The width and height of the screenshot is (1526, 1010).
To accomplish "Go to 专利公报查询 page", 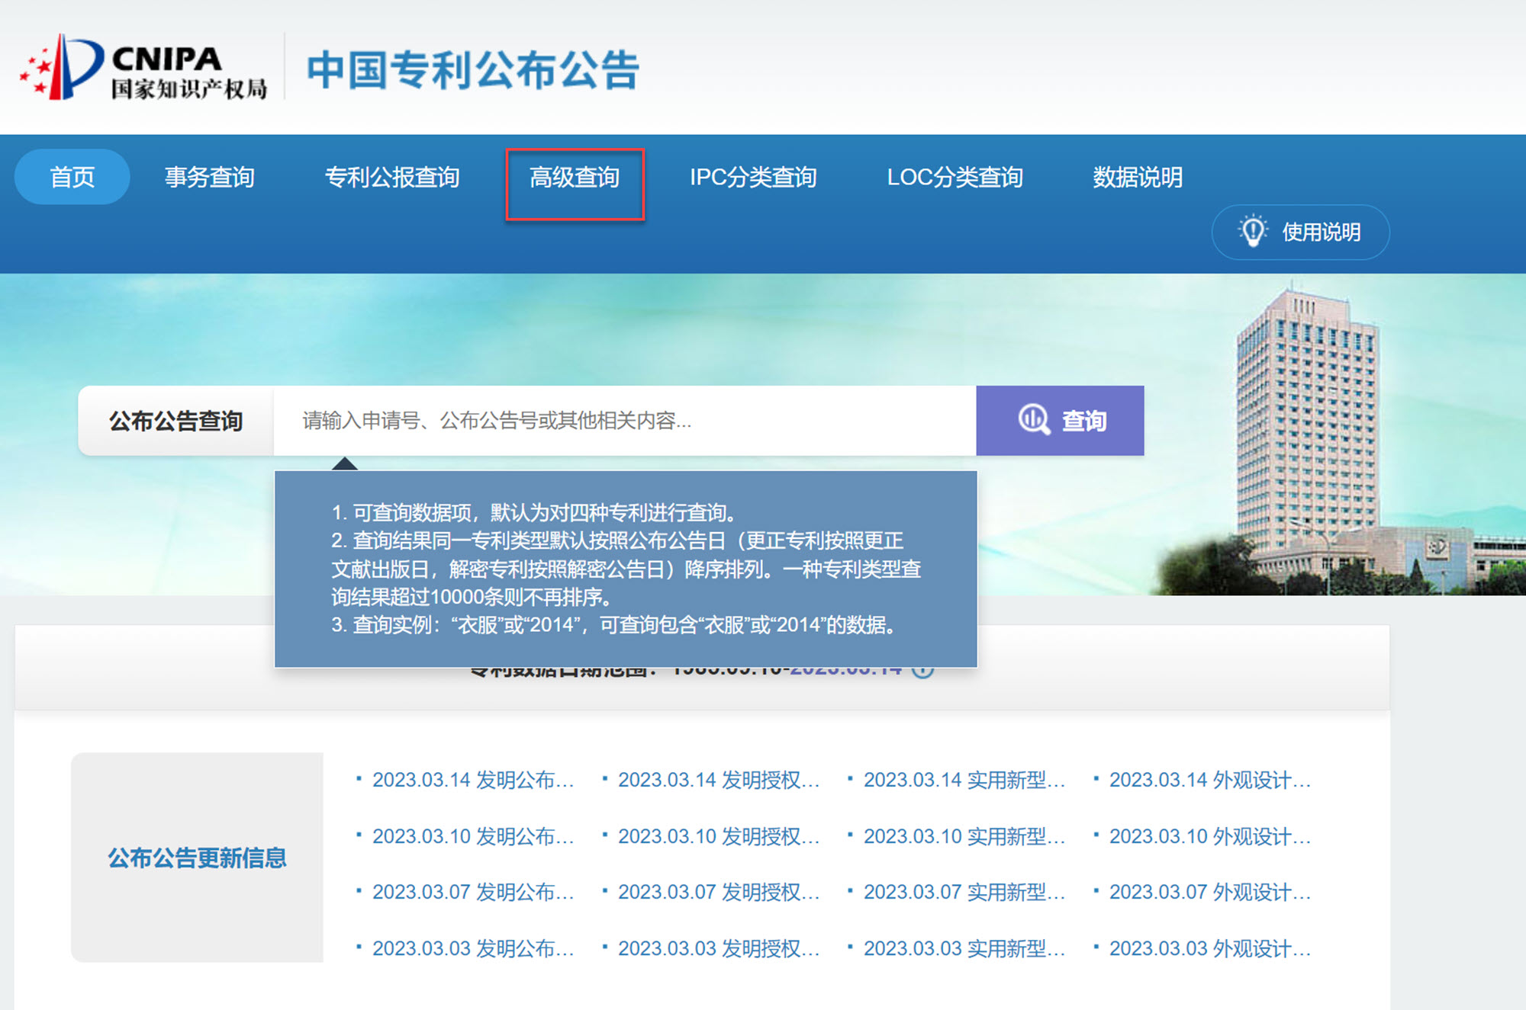I will pyautogui.click(x=392, y=177).
